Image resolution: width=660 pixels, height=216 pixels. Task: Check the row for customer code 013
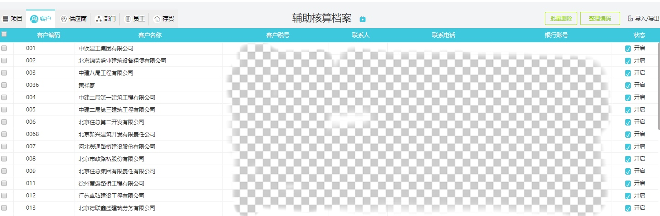[x=4, y=208]
